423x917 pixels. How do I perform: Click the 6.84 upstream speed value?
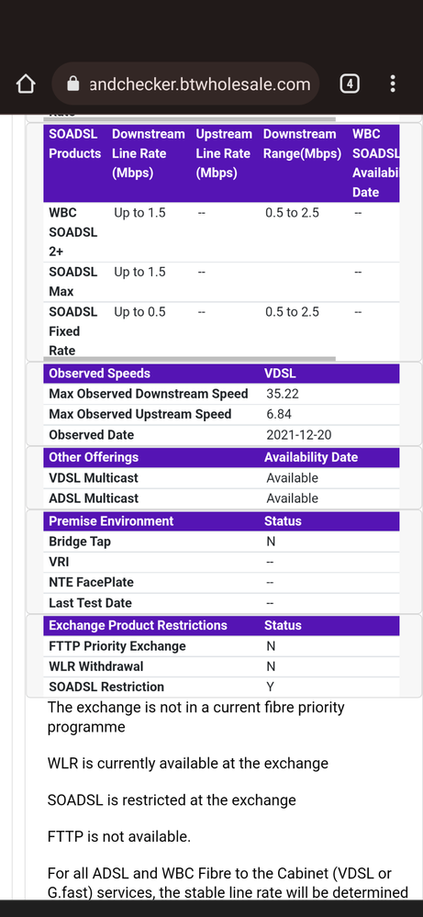pos(279,414)
